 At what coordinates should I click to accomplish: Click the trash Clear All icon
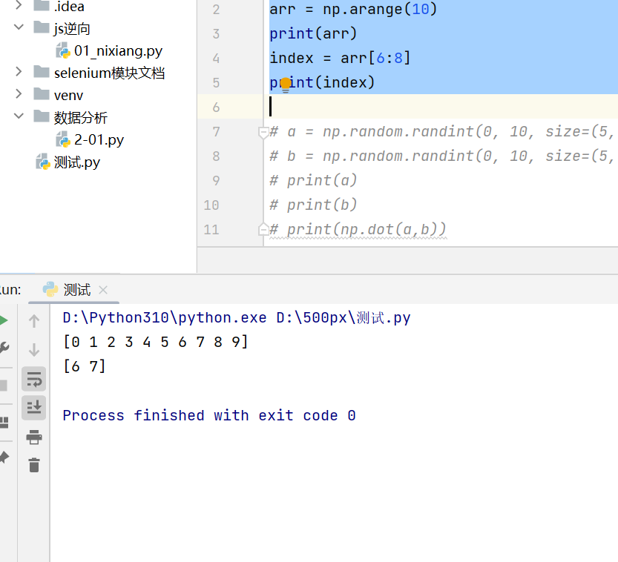(34, 465)
